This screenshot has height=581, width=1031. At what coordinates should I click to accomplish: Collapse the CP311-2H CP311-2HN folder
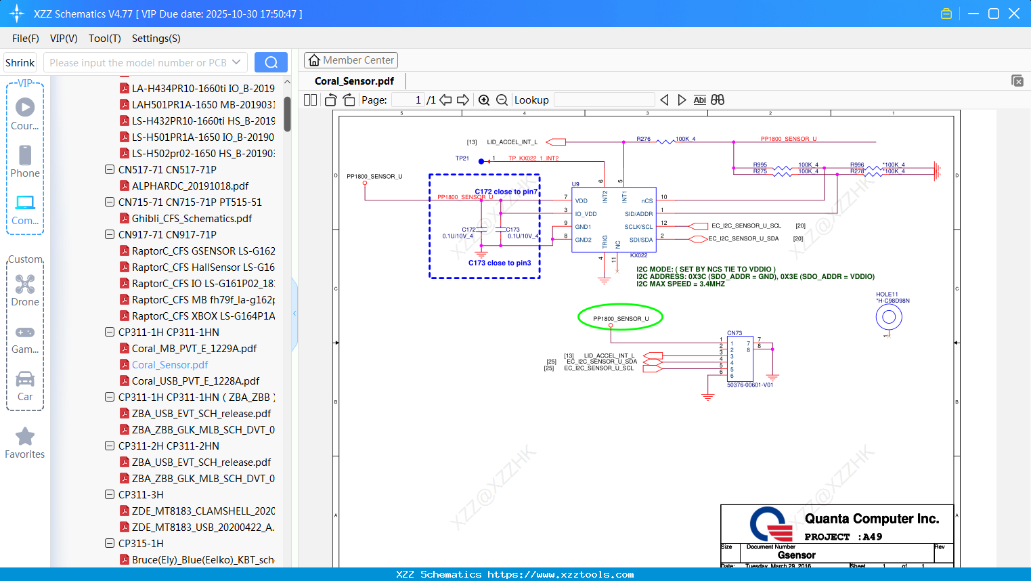point(110,446)
